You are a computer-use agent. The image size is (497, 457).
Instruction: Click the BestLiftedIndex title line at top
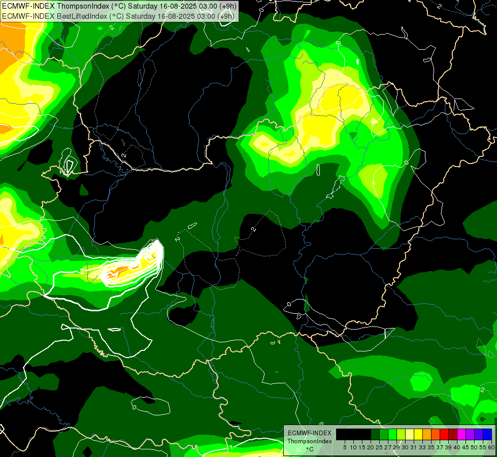118,16
